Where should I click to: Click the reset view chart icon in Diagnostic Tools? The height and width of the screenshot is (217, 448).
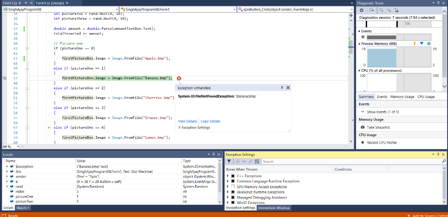coord(396,10)
